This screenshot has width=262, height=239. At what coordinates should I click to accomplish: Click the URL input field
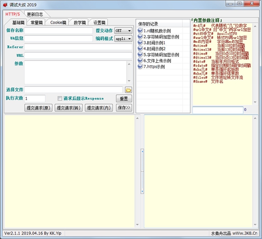pos(78,55)
